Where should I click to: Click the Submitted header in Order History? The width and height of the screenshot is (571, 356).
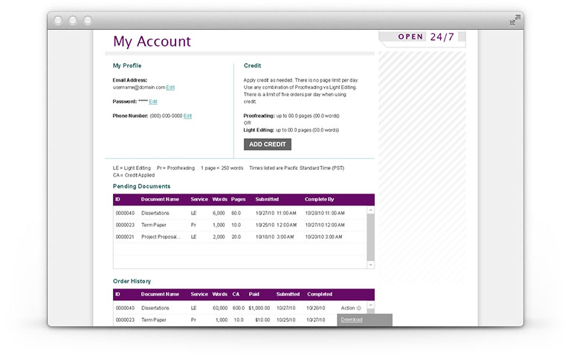tap(288, 294)
